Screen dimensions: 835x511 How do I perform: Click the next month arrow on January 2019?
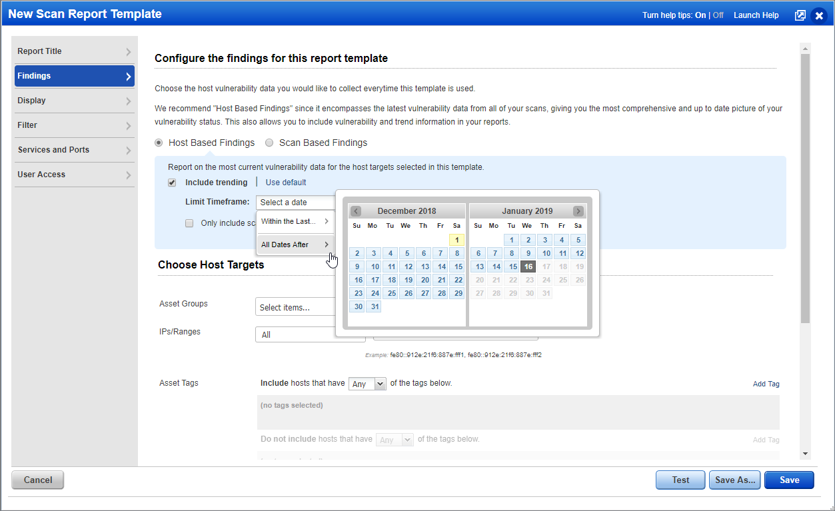(x=577, y=211)
